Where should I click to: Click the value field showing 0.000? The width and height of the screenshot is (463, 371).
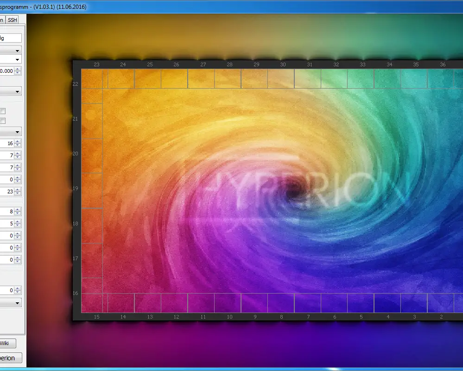coord(7,71)
